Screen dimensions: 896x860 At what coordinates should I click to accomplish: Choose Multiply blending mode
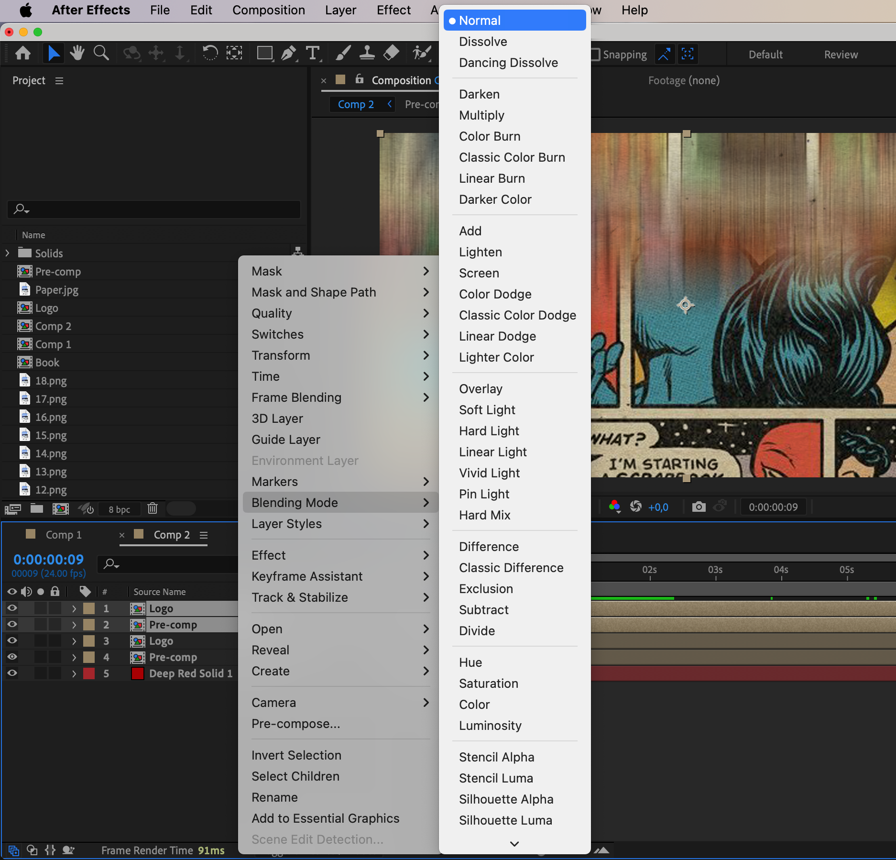[481, 115]
